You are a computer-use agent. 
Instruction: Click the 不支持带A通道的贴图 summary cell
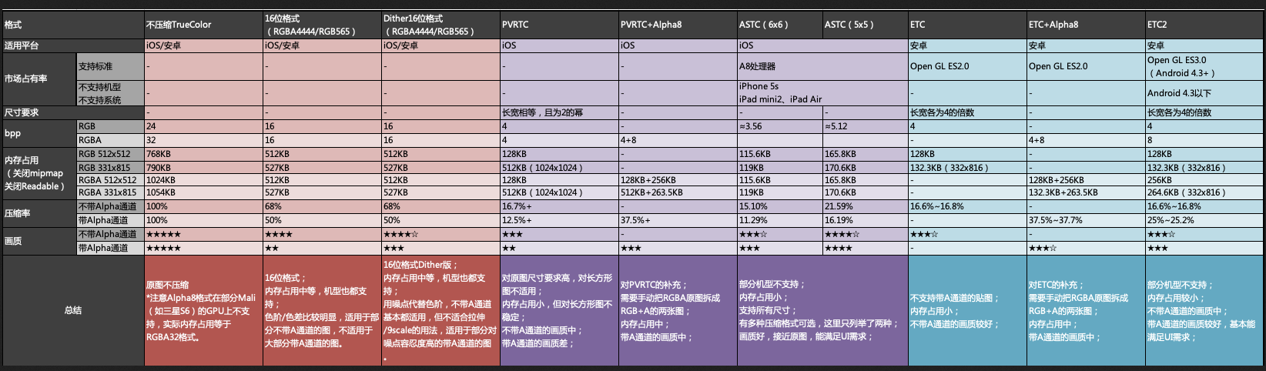coord(967,310)
